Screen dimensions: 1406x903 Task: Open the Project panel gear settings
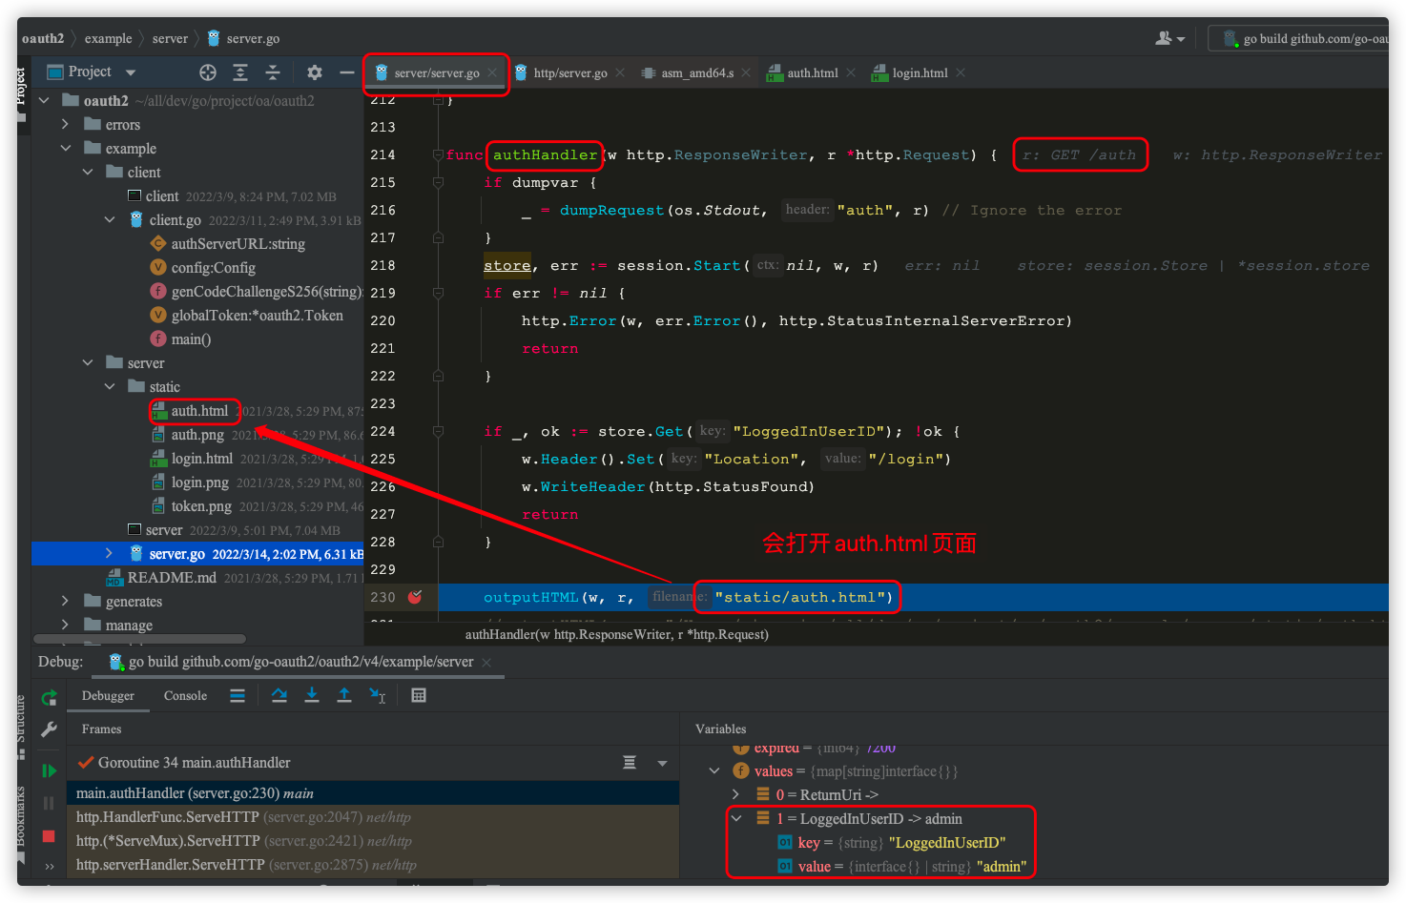click(315, 72)
